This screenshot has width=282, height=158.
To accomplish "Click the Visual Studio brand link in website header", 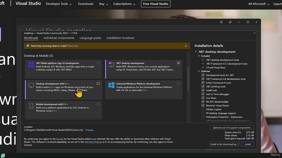I will (28, 4).
